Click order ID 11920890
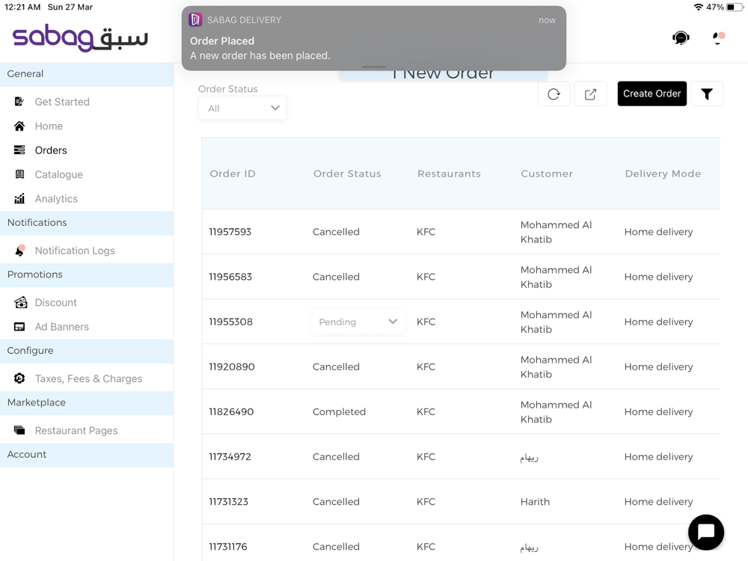The height and width of the screenshot is (561, 748). click(x=232, y=367)
